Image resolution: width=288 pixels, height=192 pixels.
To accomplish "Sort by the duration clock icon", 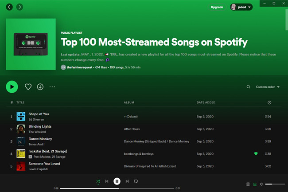I will coord(269,102).
